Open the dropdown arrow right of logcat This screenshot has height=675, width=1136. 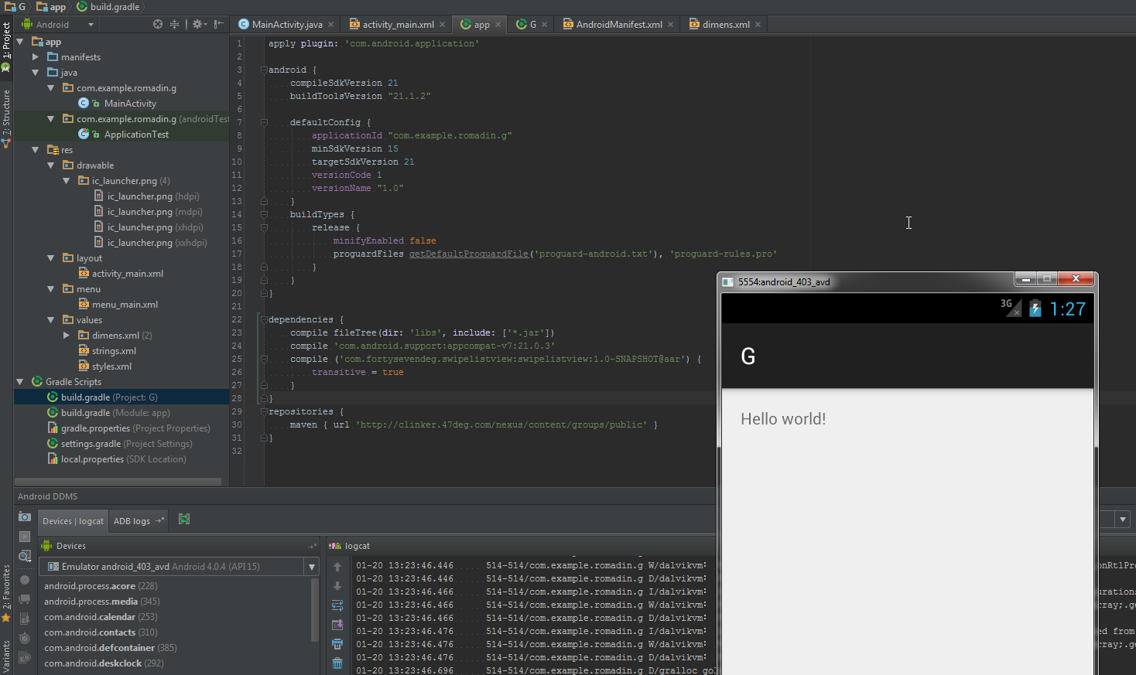pos(1123,520)
